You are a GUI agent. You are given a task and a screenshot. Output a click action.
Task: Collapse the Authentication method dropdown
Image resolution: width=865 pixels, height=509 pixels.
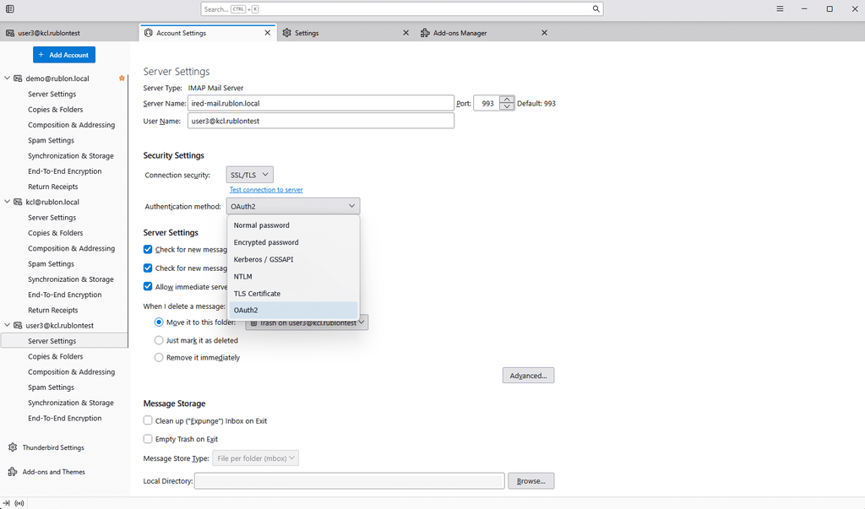point(293,206)
